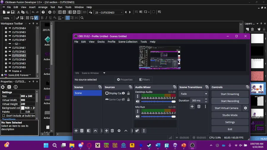
Task: Open the 100% zoom dropdown in Fusion
Action: tap(12, 18)
